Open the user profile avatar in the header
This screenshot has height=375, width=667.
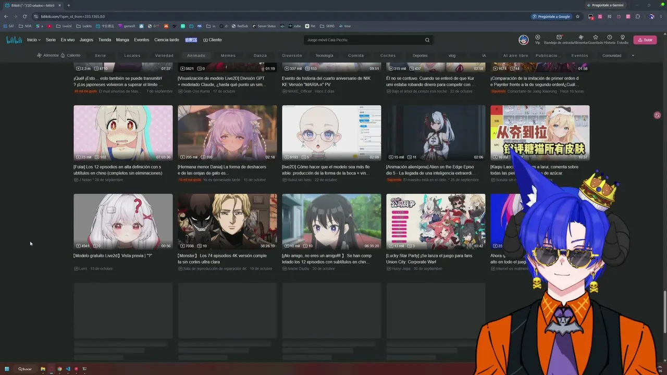[524, 40]
